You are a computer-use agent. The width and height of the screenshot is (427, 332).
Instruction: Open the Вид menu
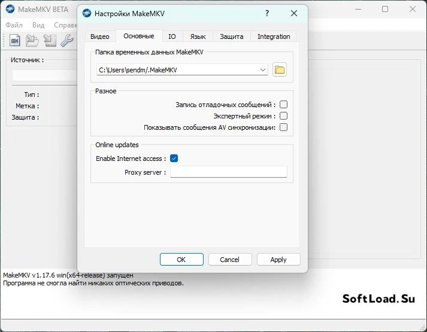(38, 25)
